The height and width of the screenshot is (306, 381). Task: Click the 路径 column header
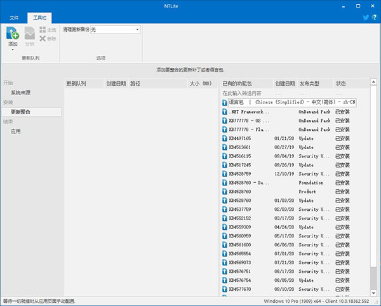(157, 84)
